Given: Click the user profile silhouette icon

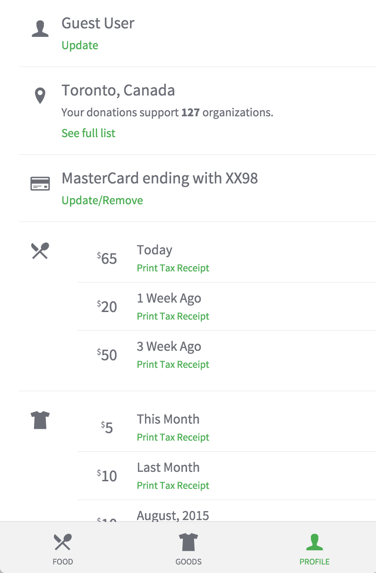Looking at the screenshot, I should click(40, 28).
